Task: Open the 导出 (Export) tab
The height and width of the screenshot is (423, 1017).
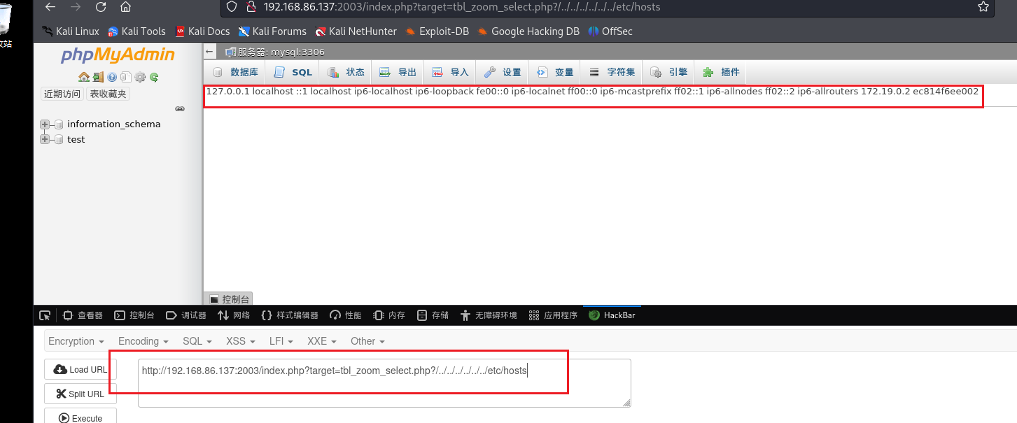Action: pos(398,73)
